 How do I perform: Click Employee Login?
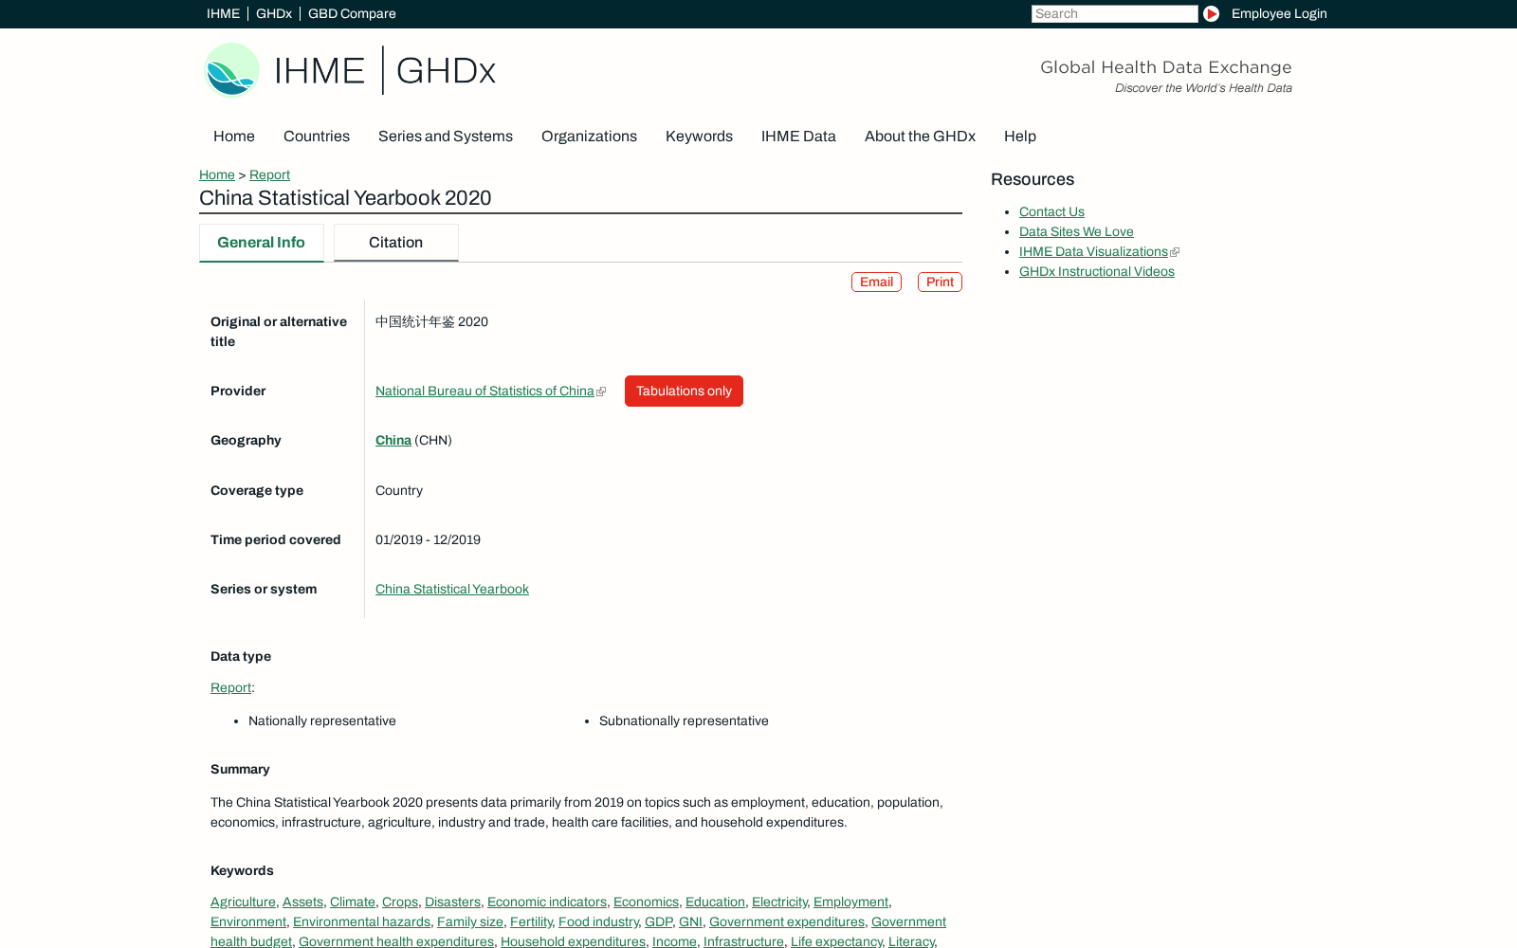1279,13
